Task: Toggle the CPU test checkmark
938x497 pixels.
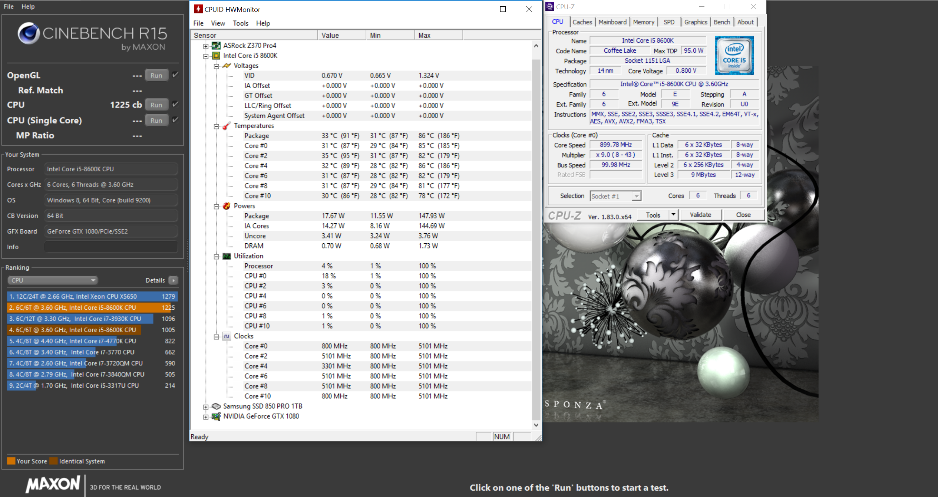Action: pyautogui.click(x=175, y=105)
